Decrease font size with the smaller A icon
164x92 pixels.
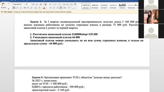37,4
